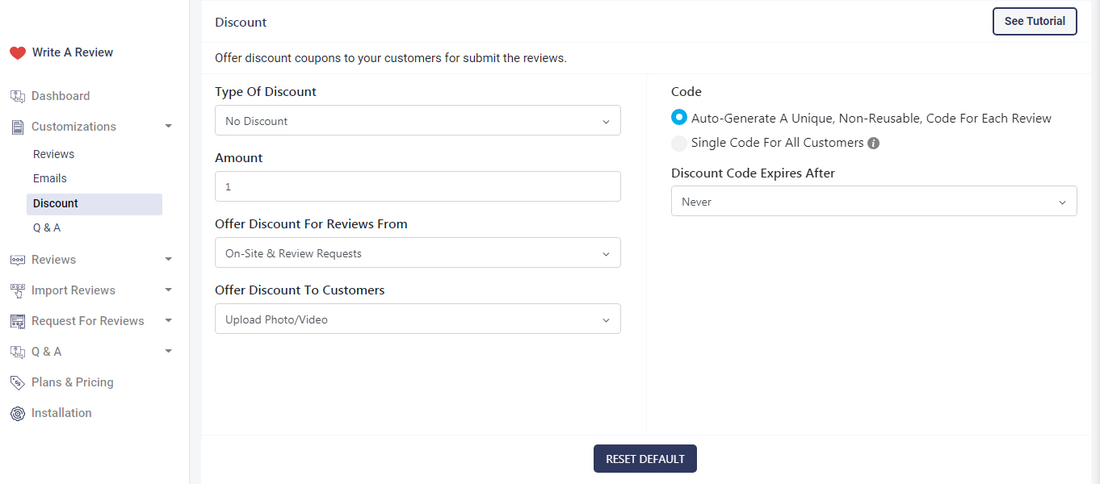Click the Request For Reviews icon
This screenshot has height=484, width=1100.
17,321
